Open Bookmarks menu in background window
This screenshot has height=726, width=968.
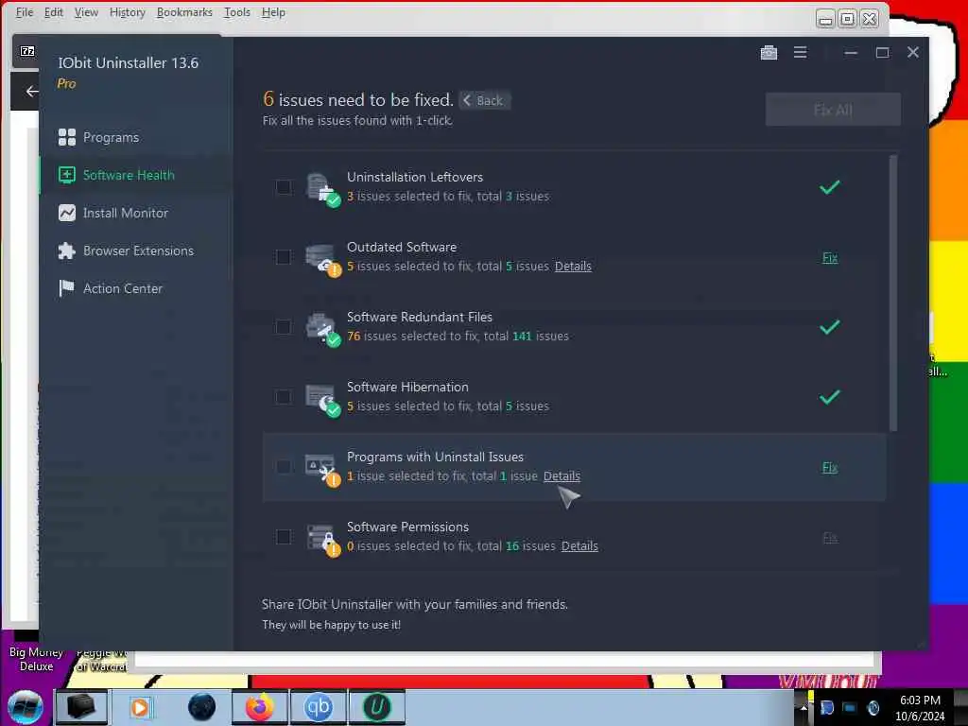pos(184,12)
